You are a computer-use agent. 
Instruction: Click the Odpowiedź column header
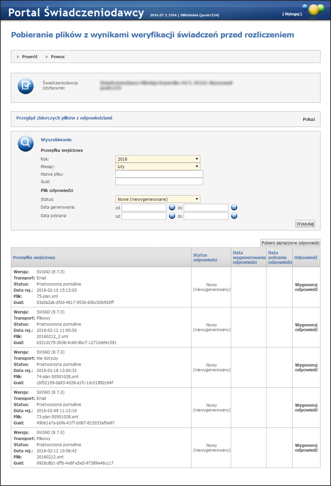(306, 258)
